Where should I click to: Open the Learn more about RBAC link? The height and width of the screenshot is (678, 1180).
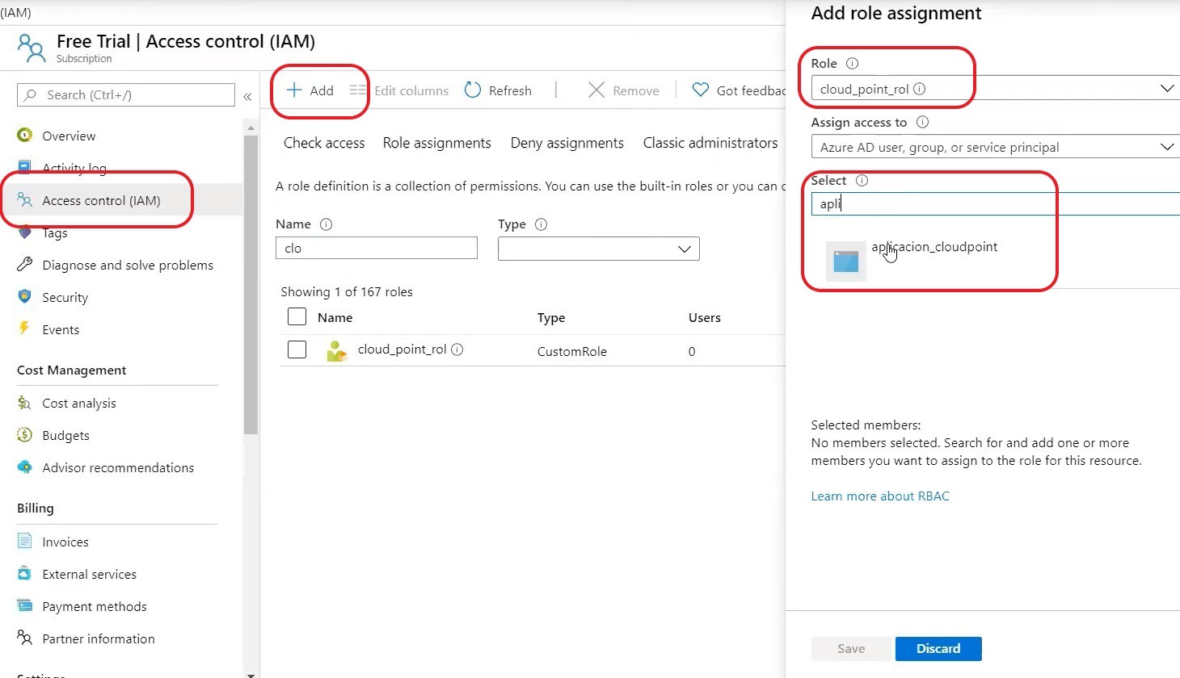880,496
